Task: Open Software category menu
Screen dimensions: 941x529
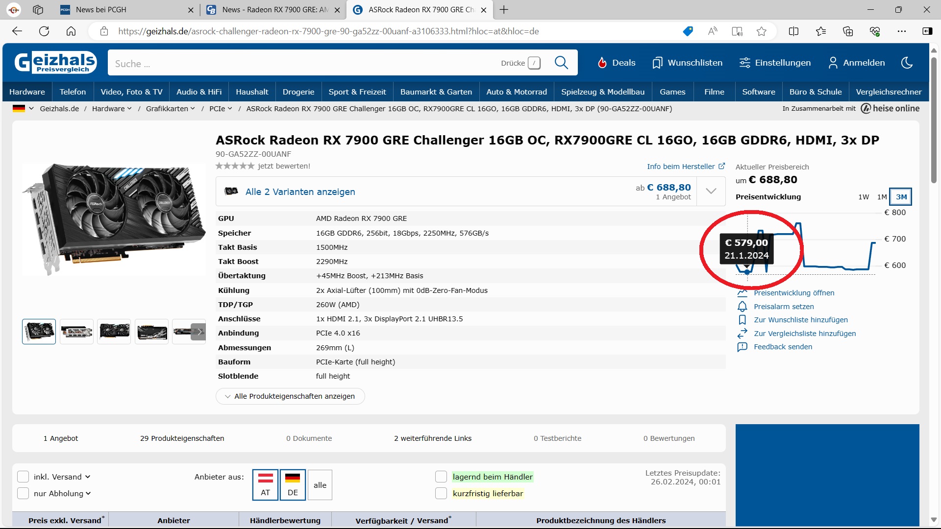Action: tap(759, 92)
